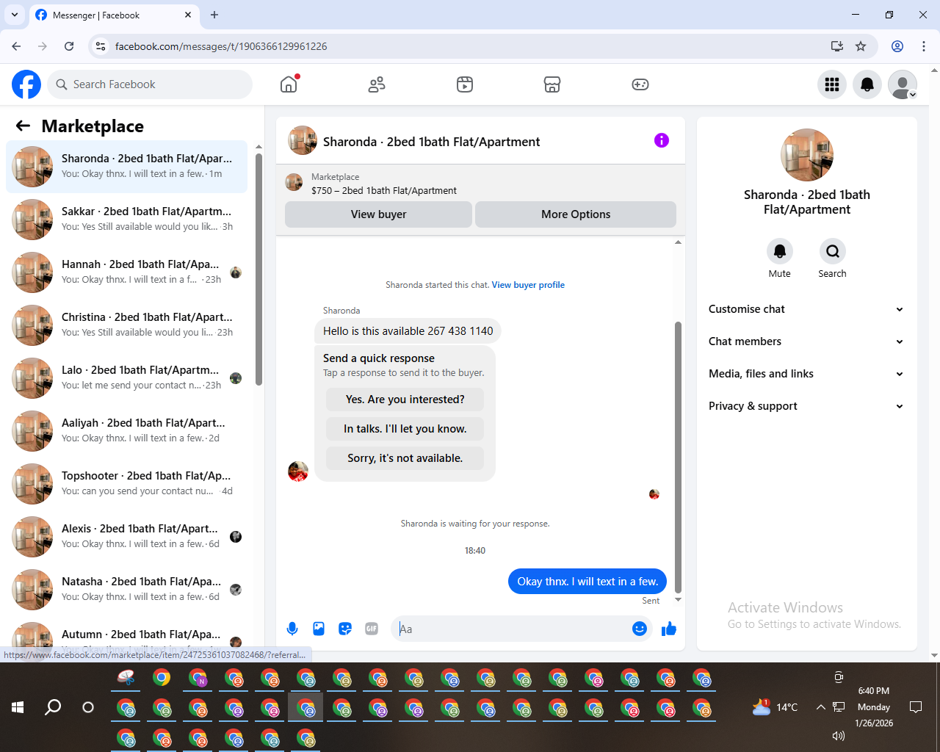This screenshot has height=752, width=940.
Task: Show hidden system tray icons
Action: click(x=820, y=707)
